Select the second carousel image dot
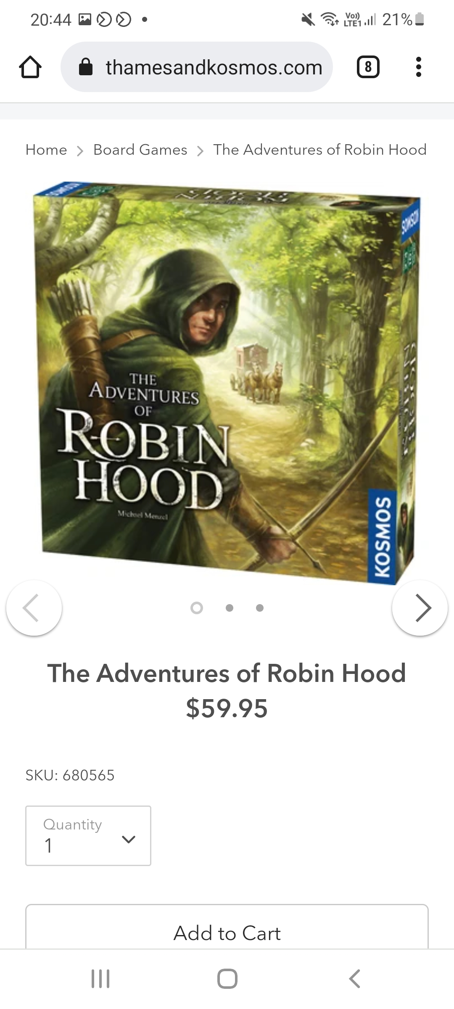The image size is (454, 1009). click(x=230, y=608)
